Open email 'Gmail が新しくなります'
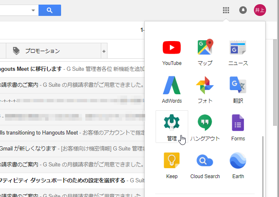Viewport: 279px width, 197px height. (x=72, y=148)
